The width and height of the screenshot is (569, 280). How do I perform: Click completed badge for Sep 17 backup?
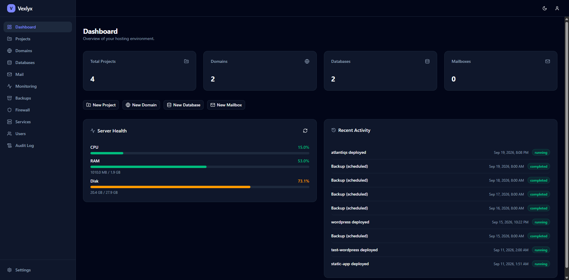538,194
